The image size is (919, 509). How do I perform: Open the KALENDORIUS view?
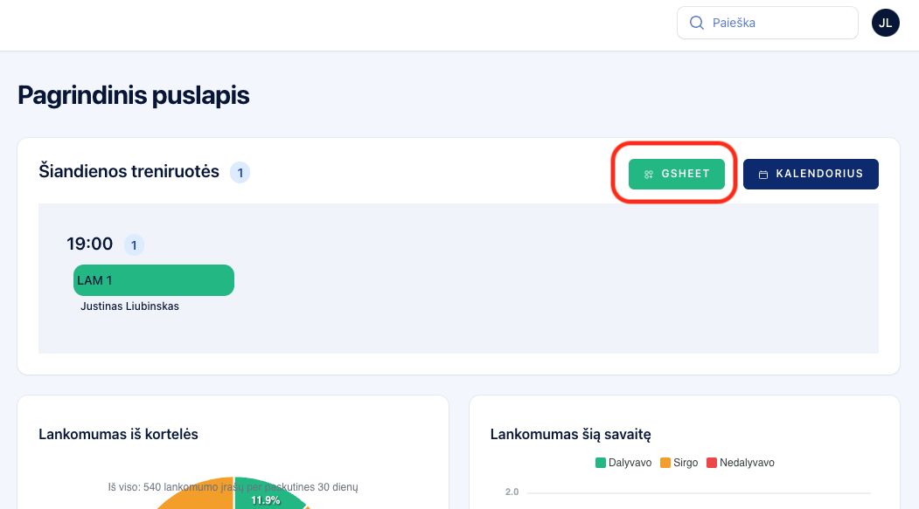[811, 174]
